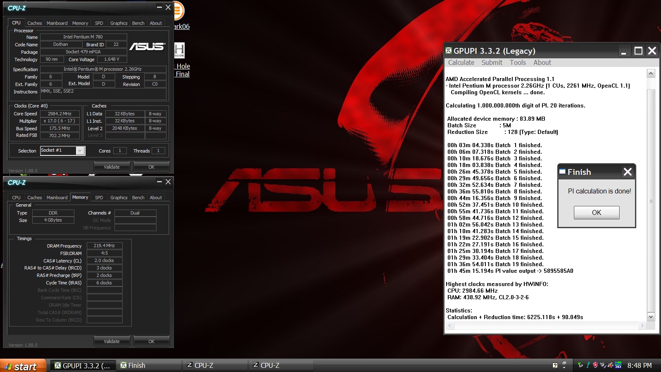Screen dimensions: 661x372
Task: Switch to Graphics tab in upper CPU-Z
Action: pos(119,23)
